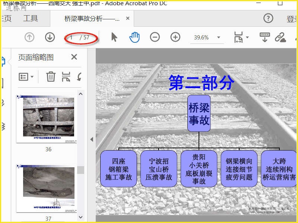Go to next page with down arrow

[x=50, y=37]
